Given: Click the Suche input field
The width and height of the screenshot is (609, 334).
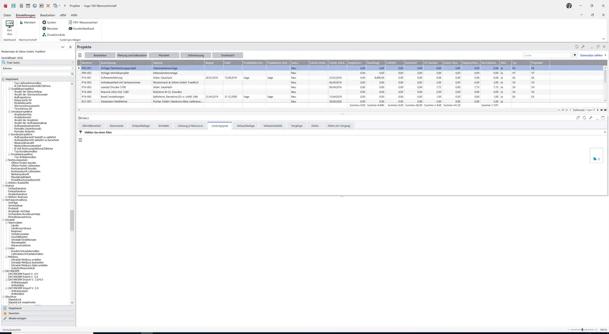Looking at the screenshot, I should click(547, 55).
